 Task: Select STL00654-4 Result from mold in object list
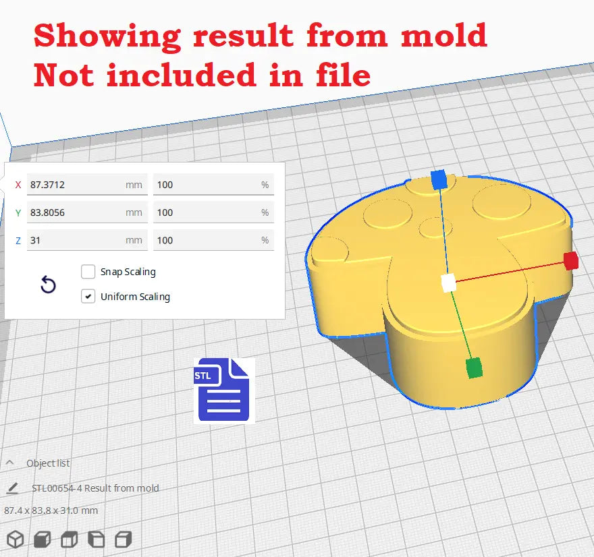point(94,488)
